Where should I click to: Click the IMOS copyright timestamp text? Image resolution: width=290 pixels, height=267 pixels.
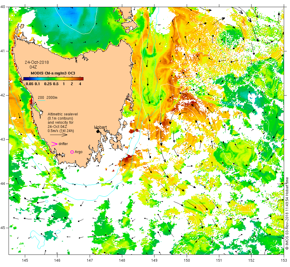coord(287,213)
